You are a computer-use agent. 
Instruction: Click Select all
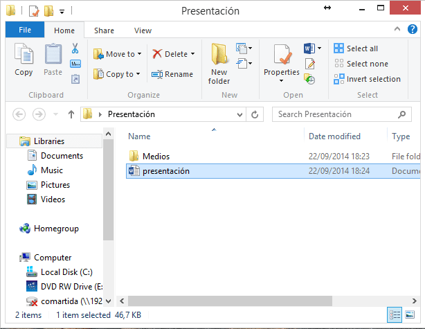pos(356,48)
